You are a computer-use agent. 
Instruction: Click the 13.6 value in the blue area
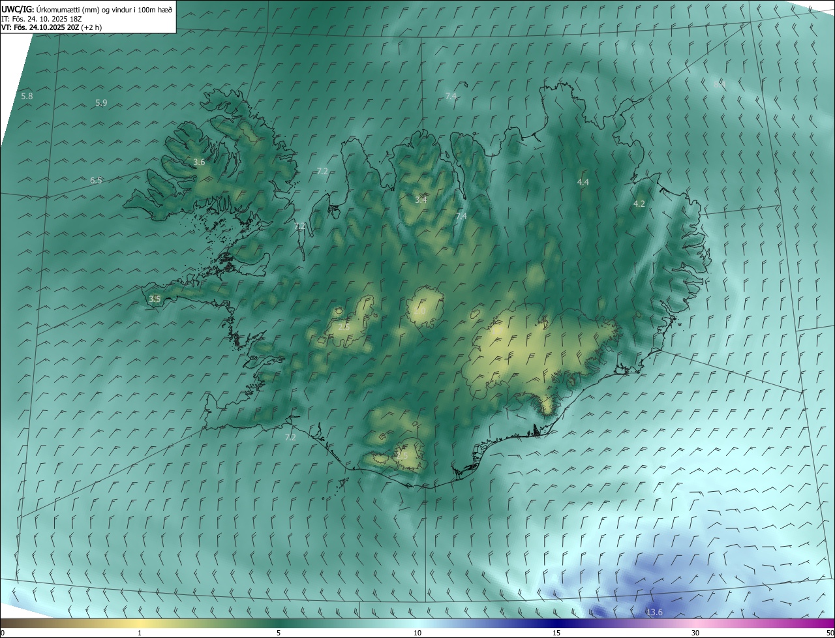click(654, 612)
